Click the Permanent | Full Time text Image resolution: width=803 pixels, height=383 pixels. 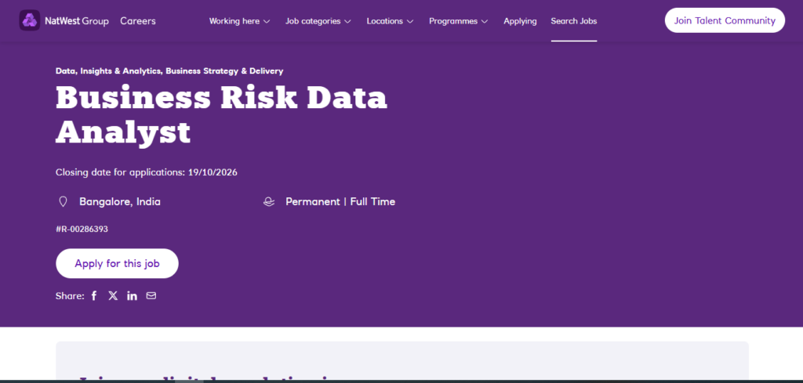pos(340,202)
